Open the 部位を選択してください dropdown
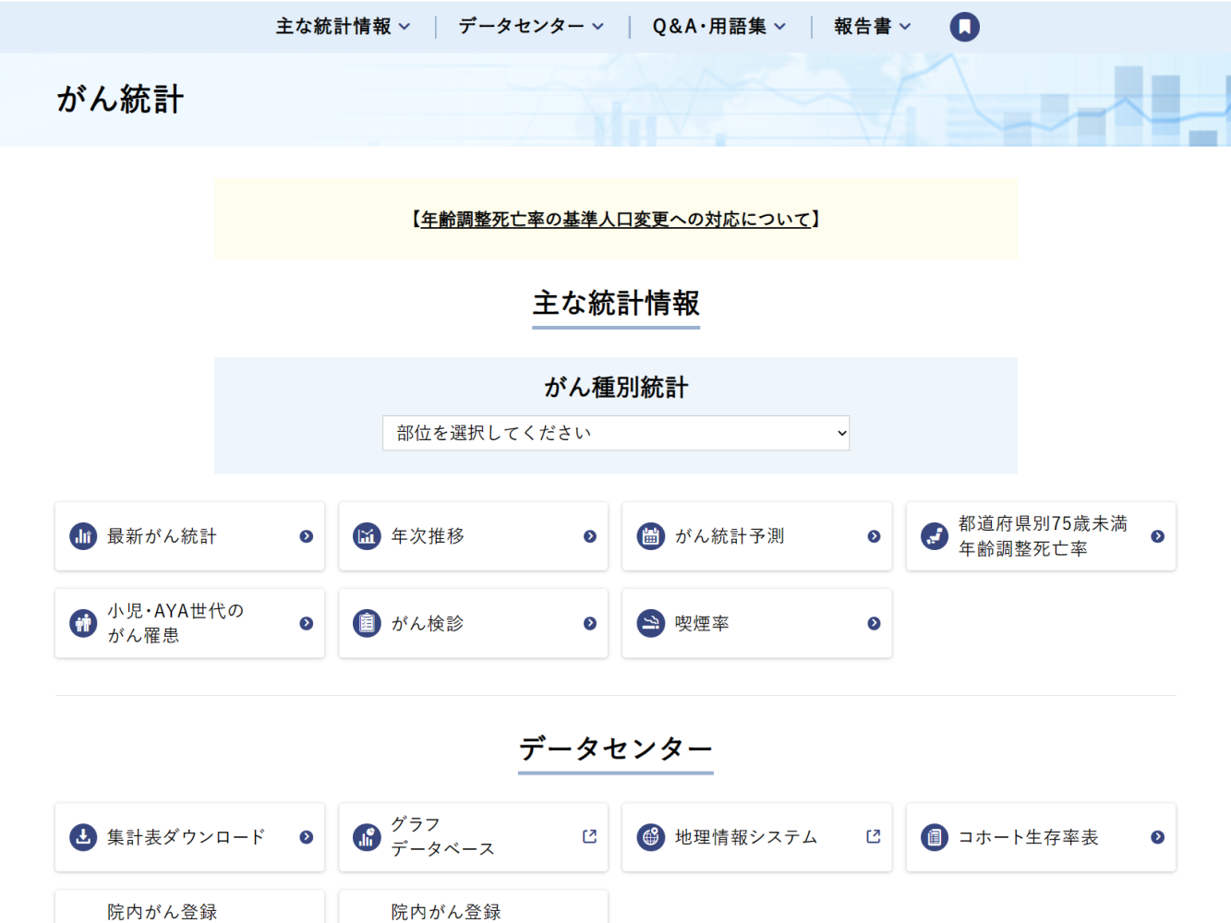Screen dimensions: 1231x923 coord(616,433)
